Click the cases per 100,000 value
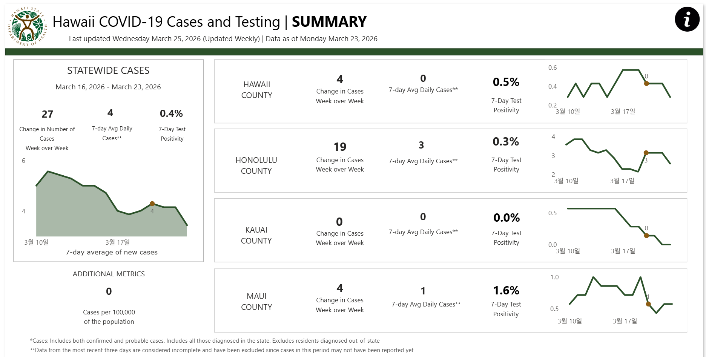This screenshot has height=357, width=706. [109, 291]
